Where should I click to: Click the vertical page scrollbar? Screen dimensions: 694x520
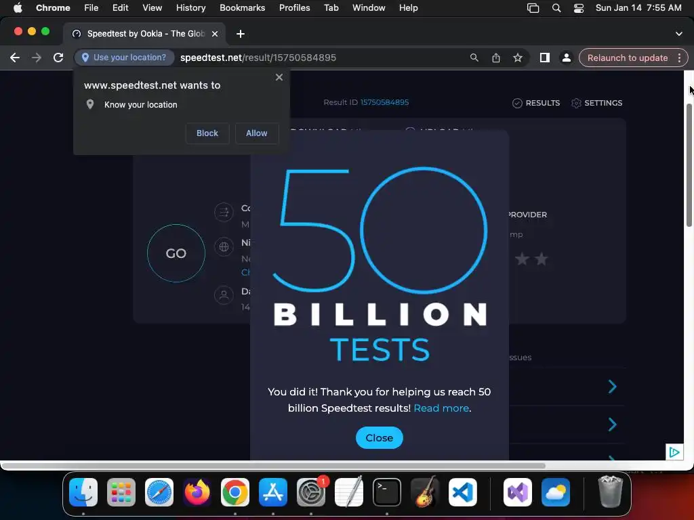click(689, 166)
